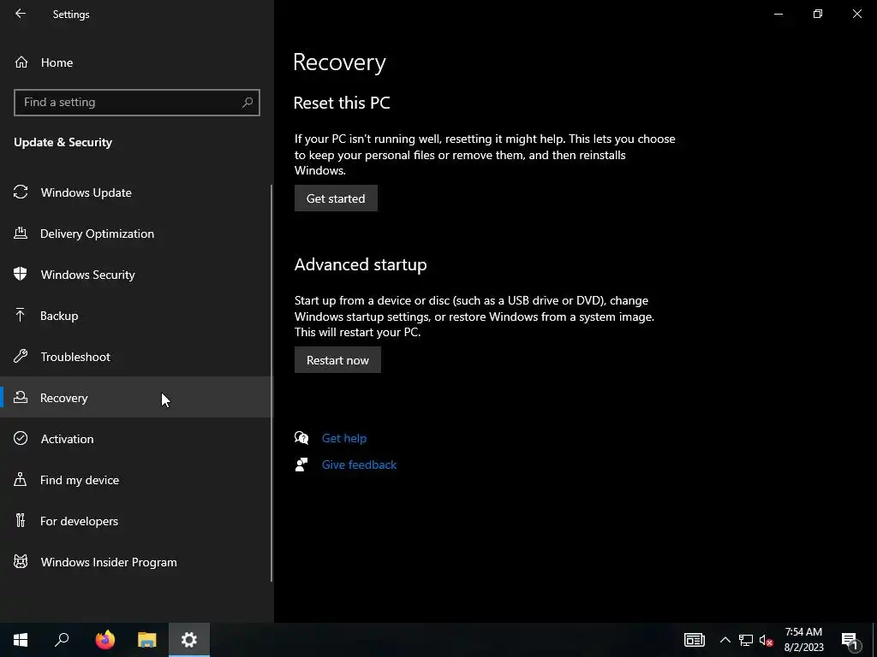The width and height of the screenshot is (877, 657).
Task: Click the Home house icon
Action: [x=21, y=62]
